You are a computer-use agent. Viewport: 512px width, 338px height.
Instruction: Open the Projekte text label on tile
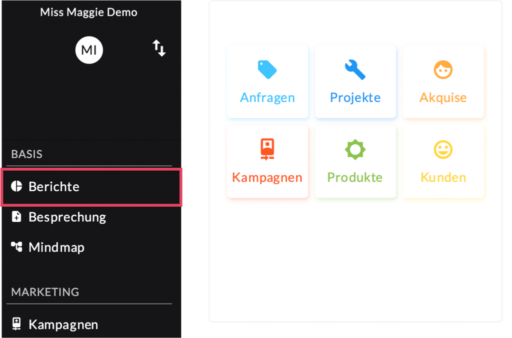[x=355, y=97]
